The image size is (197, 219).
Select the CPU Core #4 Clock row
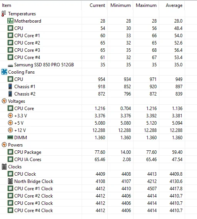[x=92, y=210]
